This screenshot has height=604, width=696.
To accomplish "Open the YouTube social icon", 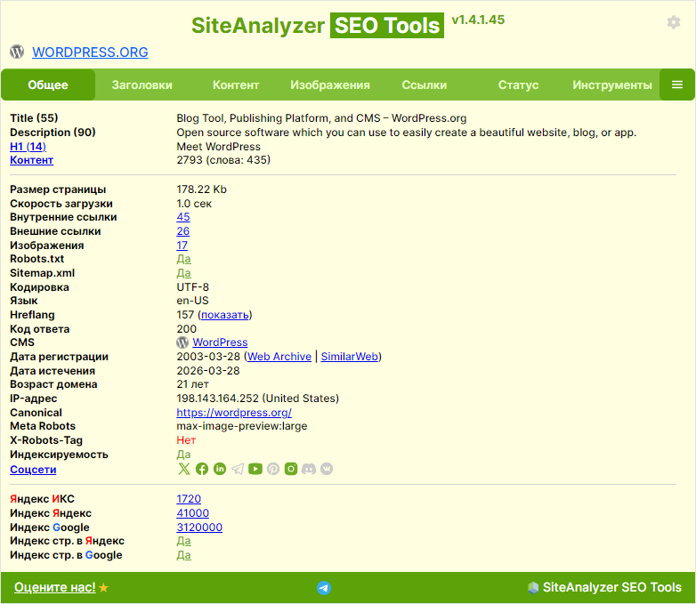I will [x=255, y=469].
